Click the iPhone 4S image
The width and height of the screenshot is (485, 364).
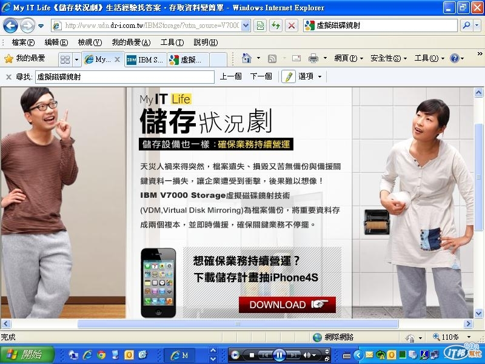(x=158, y=283)
